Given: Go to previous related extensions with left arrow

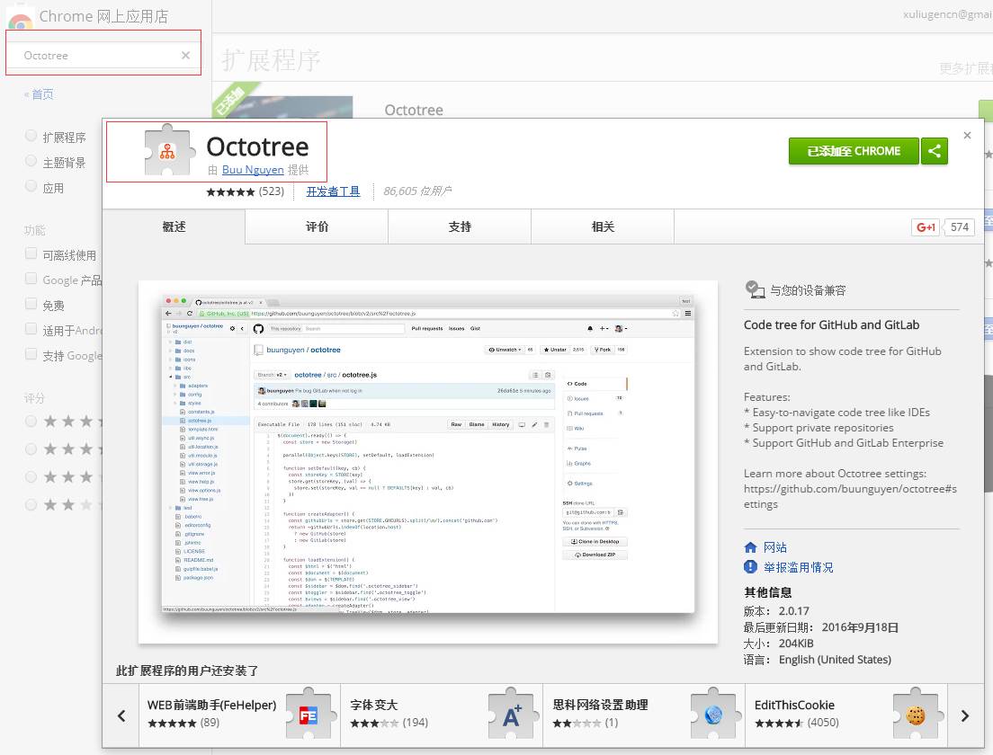Looking at the screenshot, I should click(x=121, y=715).
